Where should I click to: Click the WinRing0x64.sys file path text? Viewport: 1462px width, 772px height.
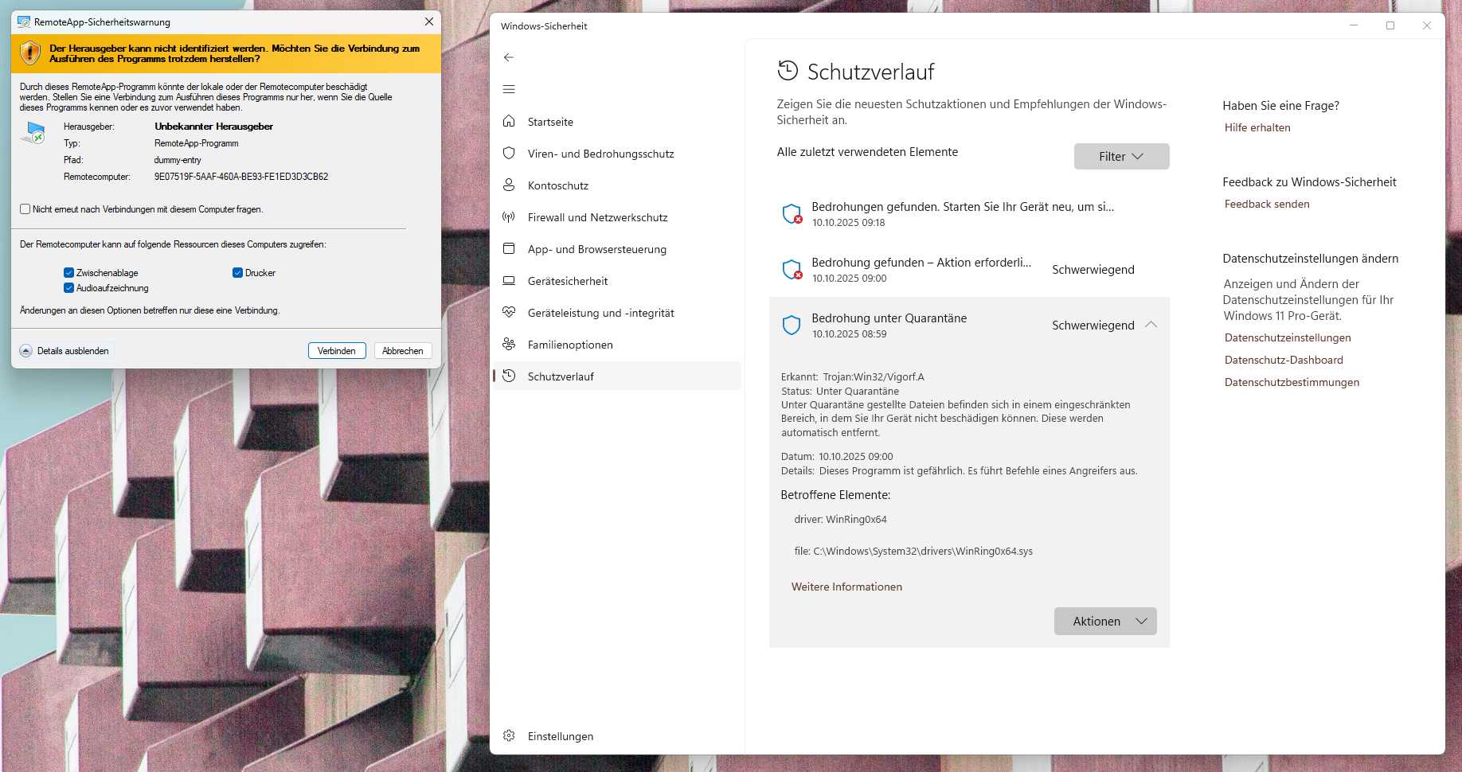coord(913,551)
